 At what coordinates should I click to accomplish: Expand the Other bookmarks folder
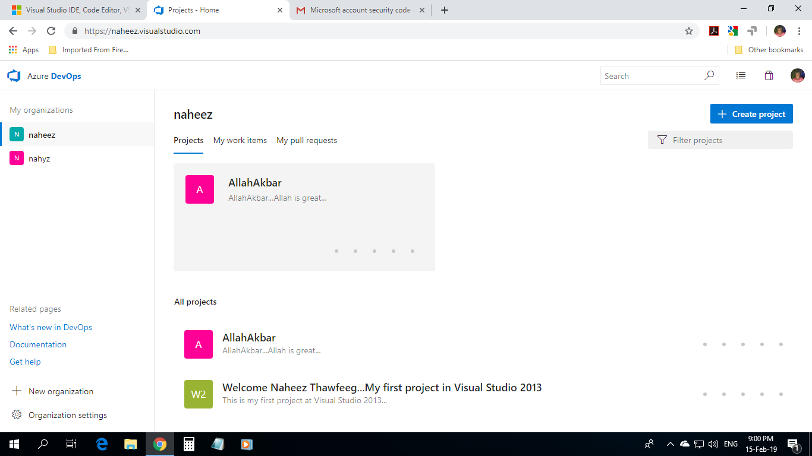pyautogui.click(x=769, y=50)
